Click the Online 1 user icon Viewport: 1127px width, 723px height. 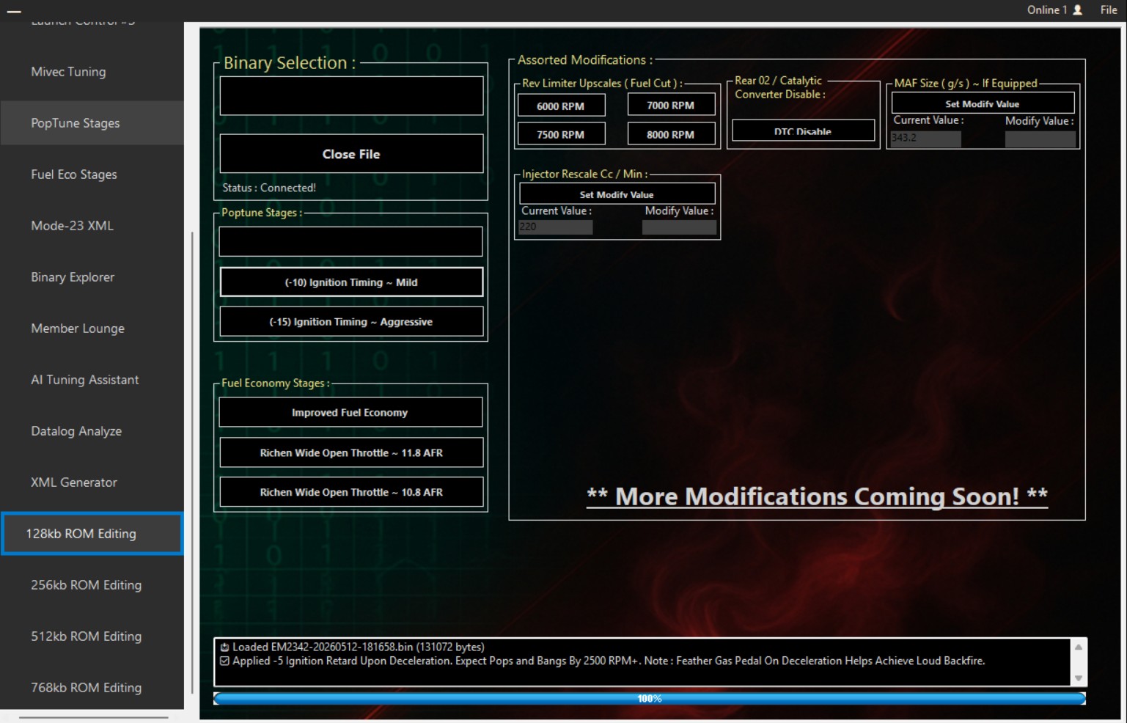[x=1077, y=10]
